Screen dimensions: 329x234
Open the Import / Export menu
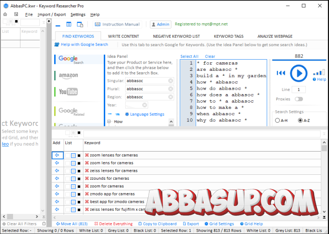click(51, 14)
